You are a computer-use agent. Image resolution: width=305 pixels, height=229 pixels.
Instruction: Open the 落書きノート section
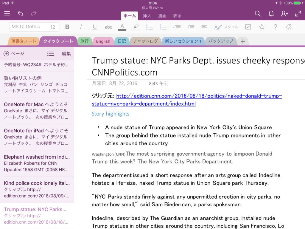tap(24, 41)
